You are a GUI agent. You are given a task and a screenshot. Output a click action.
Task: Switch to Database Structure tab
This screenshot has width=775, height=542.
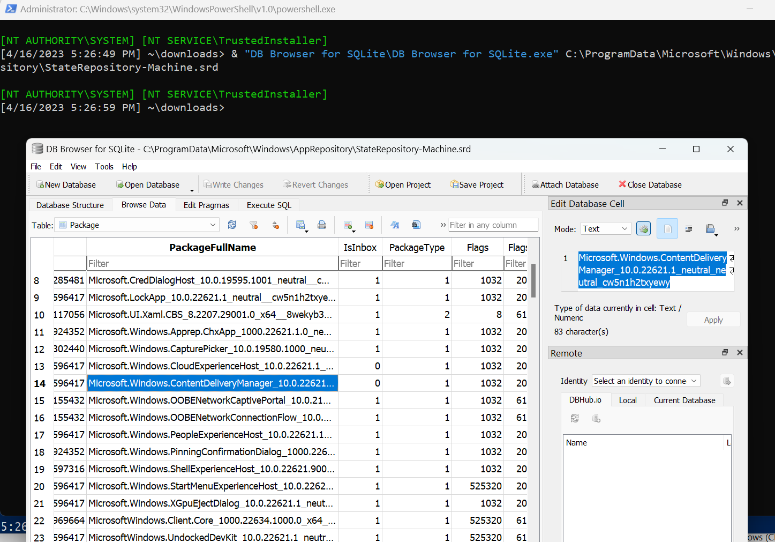tap(70, 205)
